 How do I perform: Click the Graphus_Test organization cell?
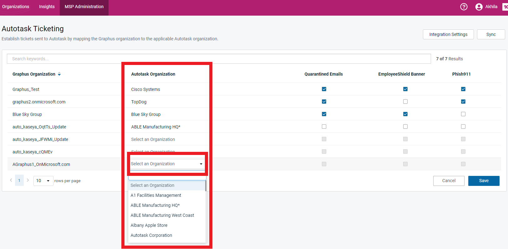click(26, 89)
